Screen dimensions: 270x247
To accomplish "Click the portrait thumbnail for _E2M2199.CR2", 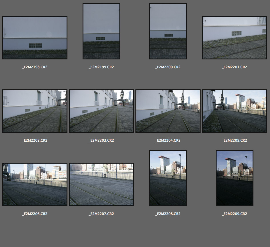I will (x=101, y=31).
